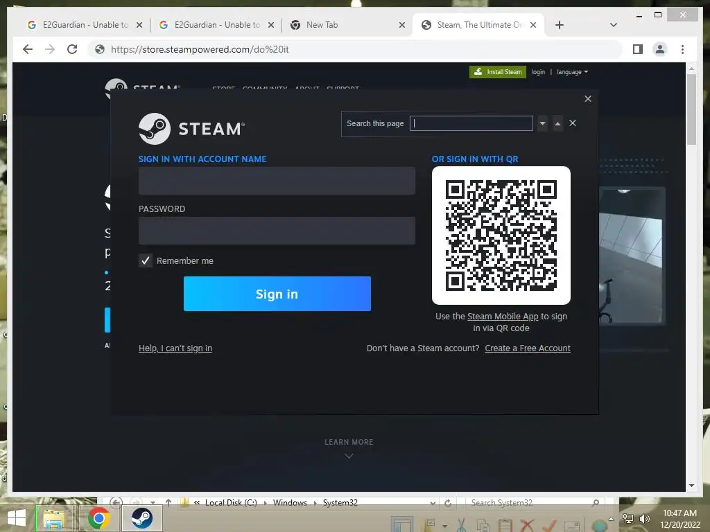
Task: Click the Search this page input
Action: pos(471,123)
